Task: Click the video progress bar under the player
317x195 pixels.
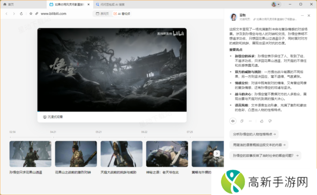Action: point(112,111)
